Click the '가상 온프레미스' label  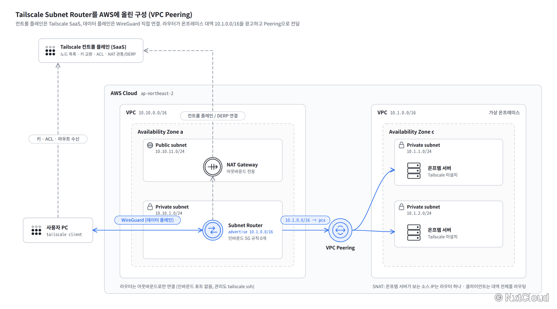[x=504, y=113]
